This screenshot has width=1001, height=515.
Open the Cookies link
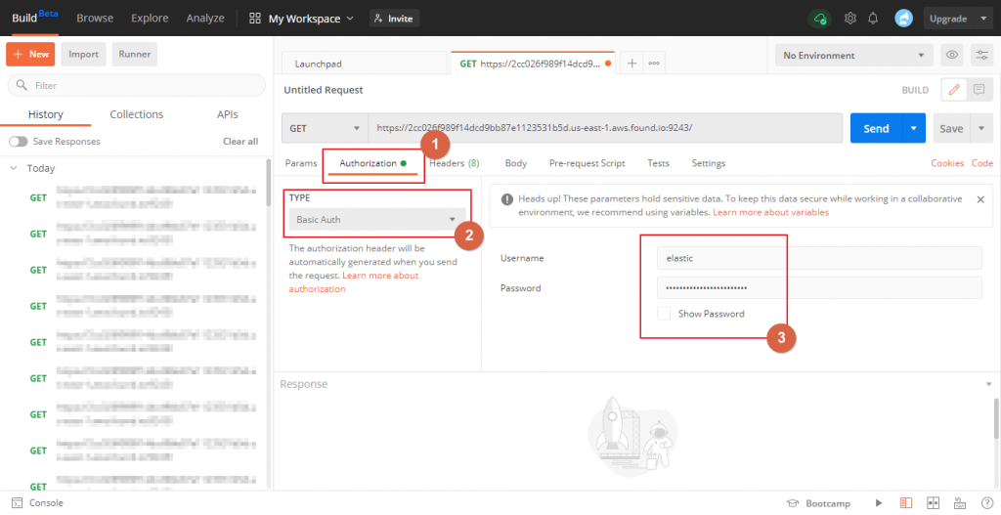(947, 163)
